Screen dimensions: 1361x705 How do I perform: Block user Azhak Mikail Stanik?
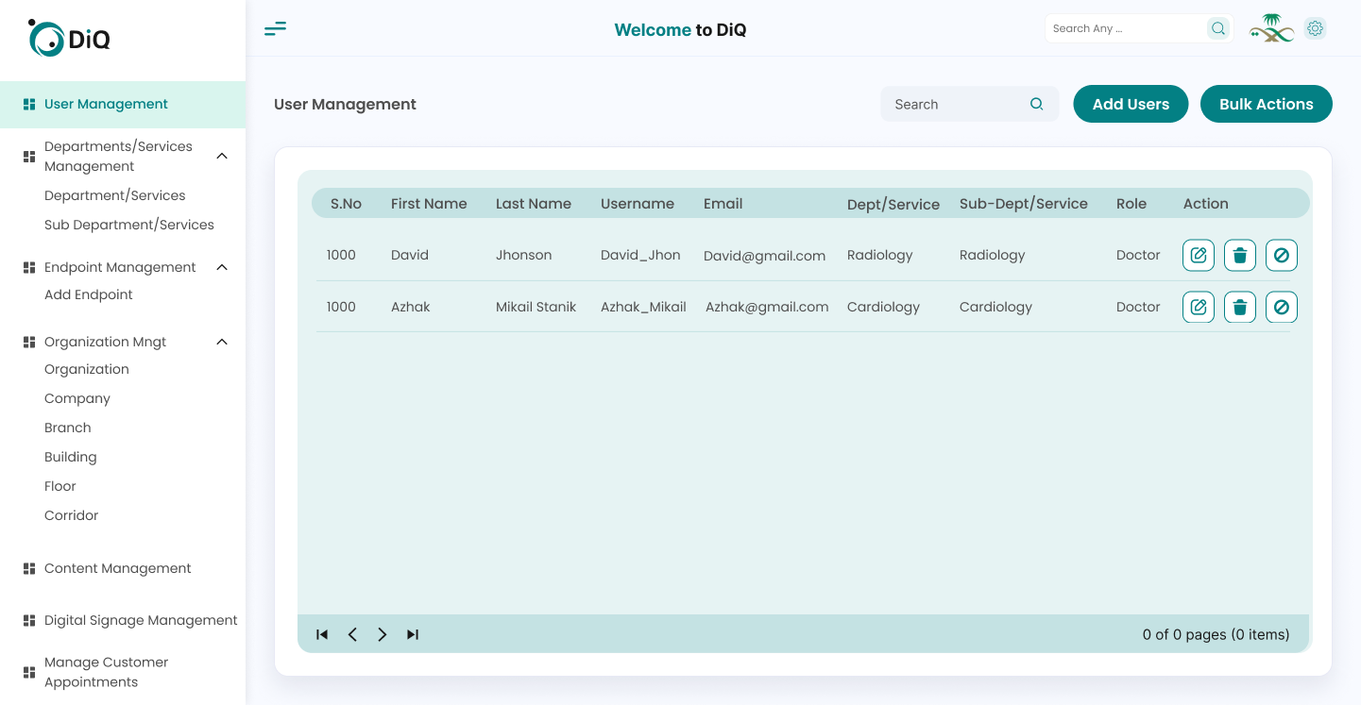pyautogui.click(x=1282, y=307)
